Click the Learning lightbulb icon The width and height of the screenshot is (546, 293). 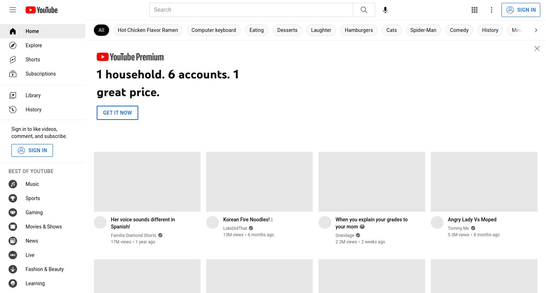[13, 283]
